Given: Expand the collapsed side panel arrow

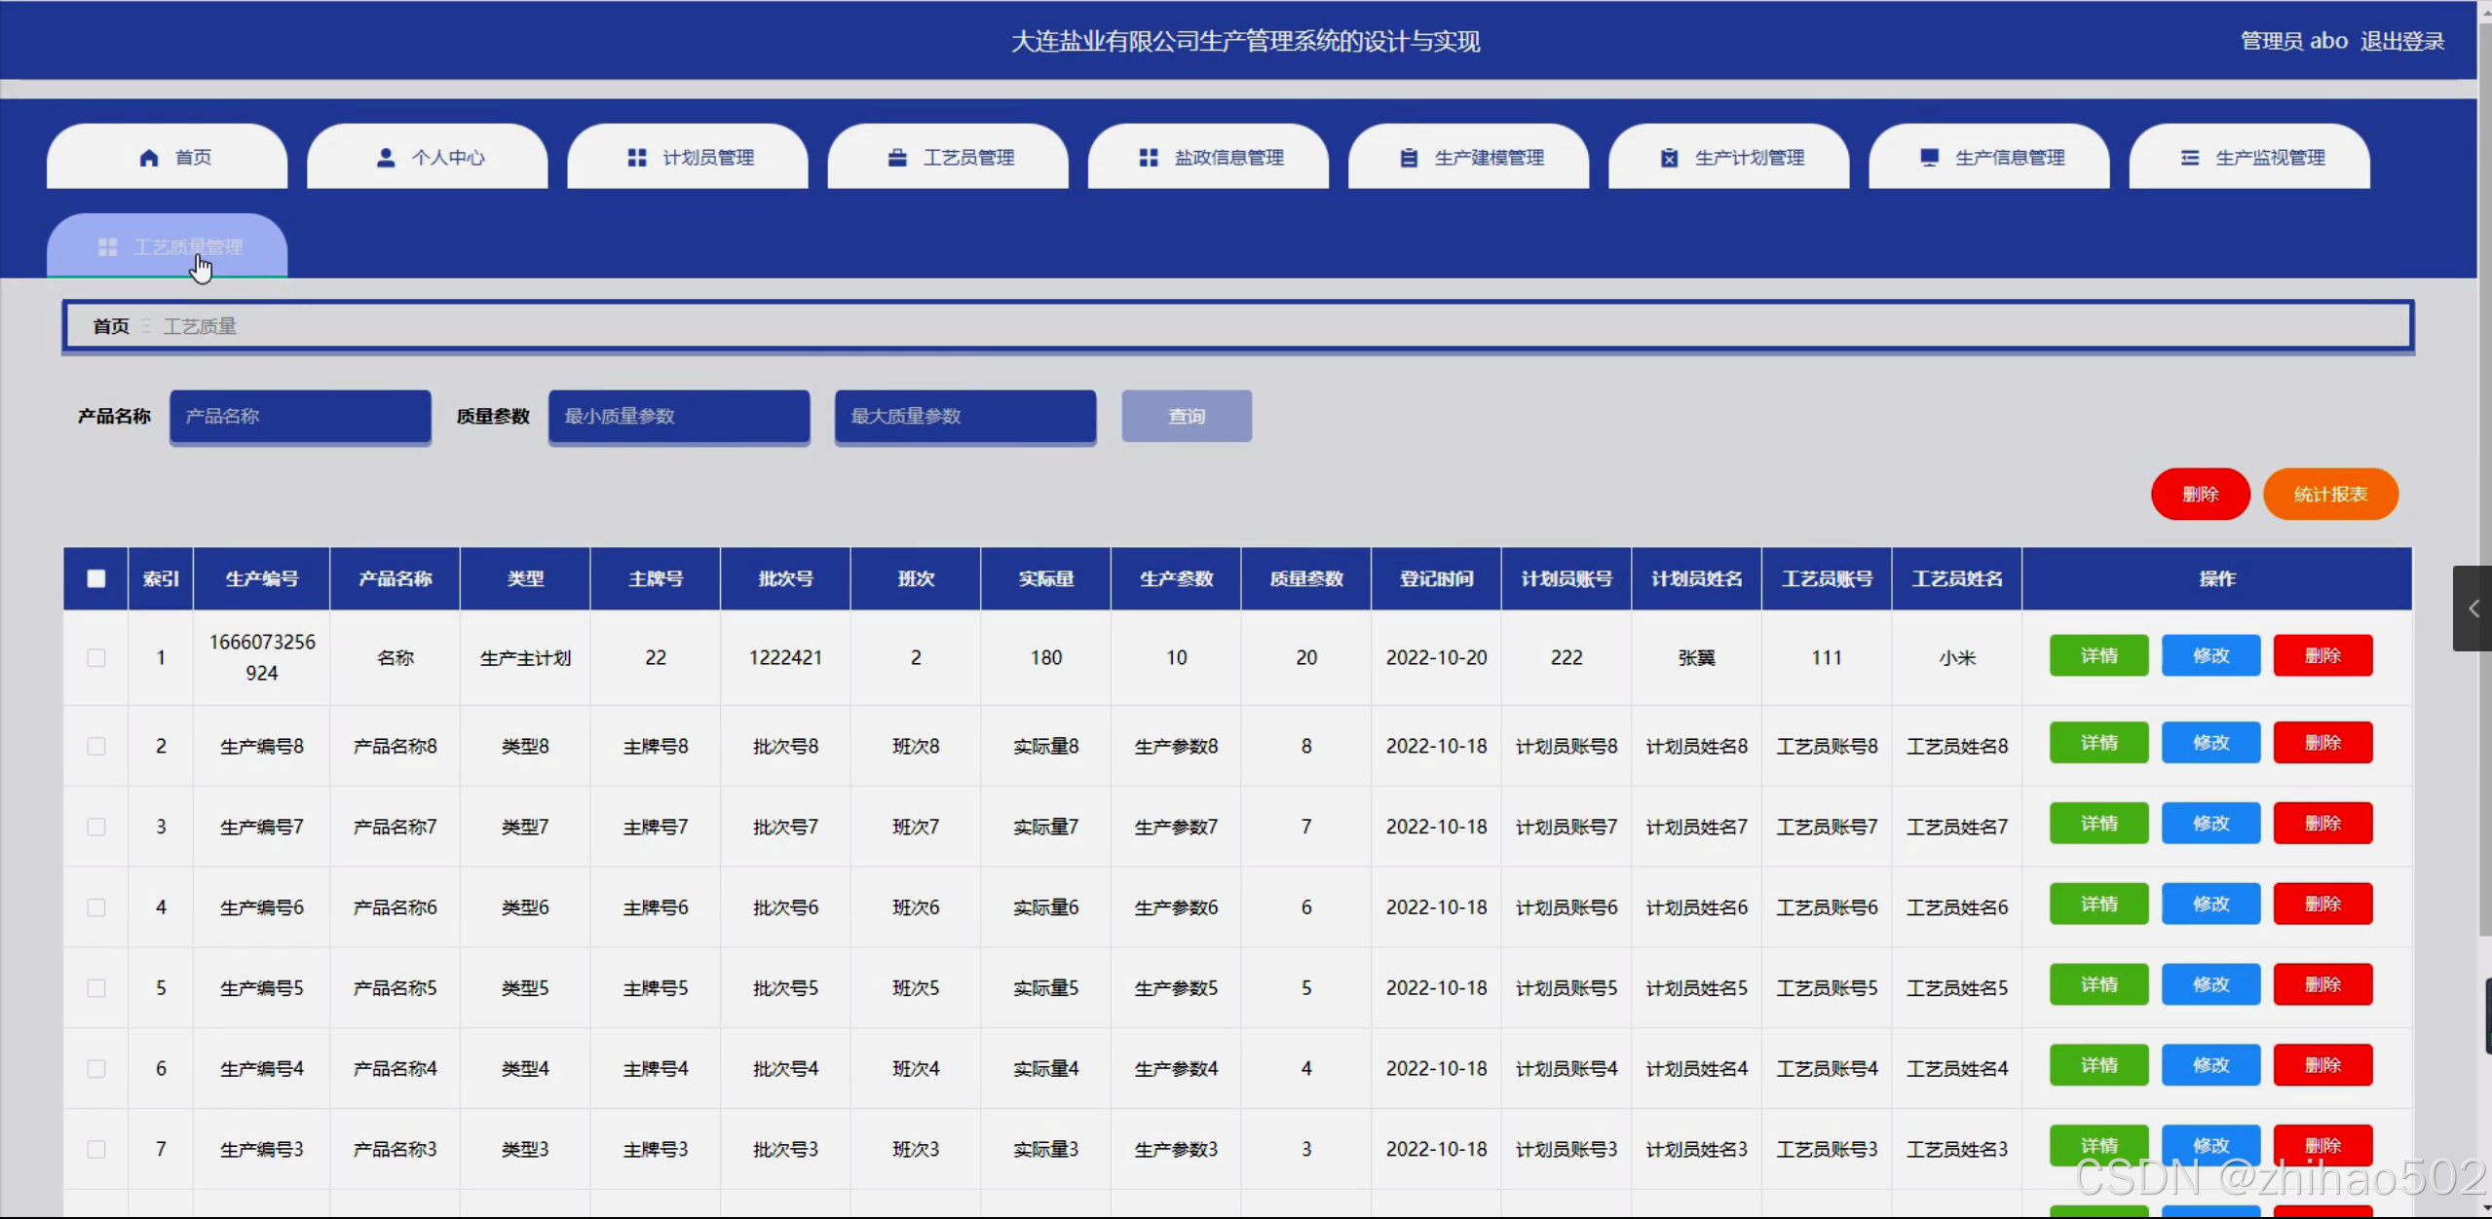Looking at the screenshot, I should tap(2473, 609).
